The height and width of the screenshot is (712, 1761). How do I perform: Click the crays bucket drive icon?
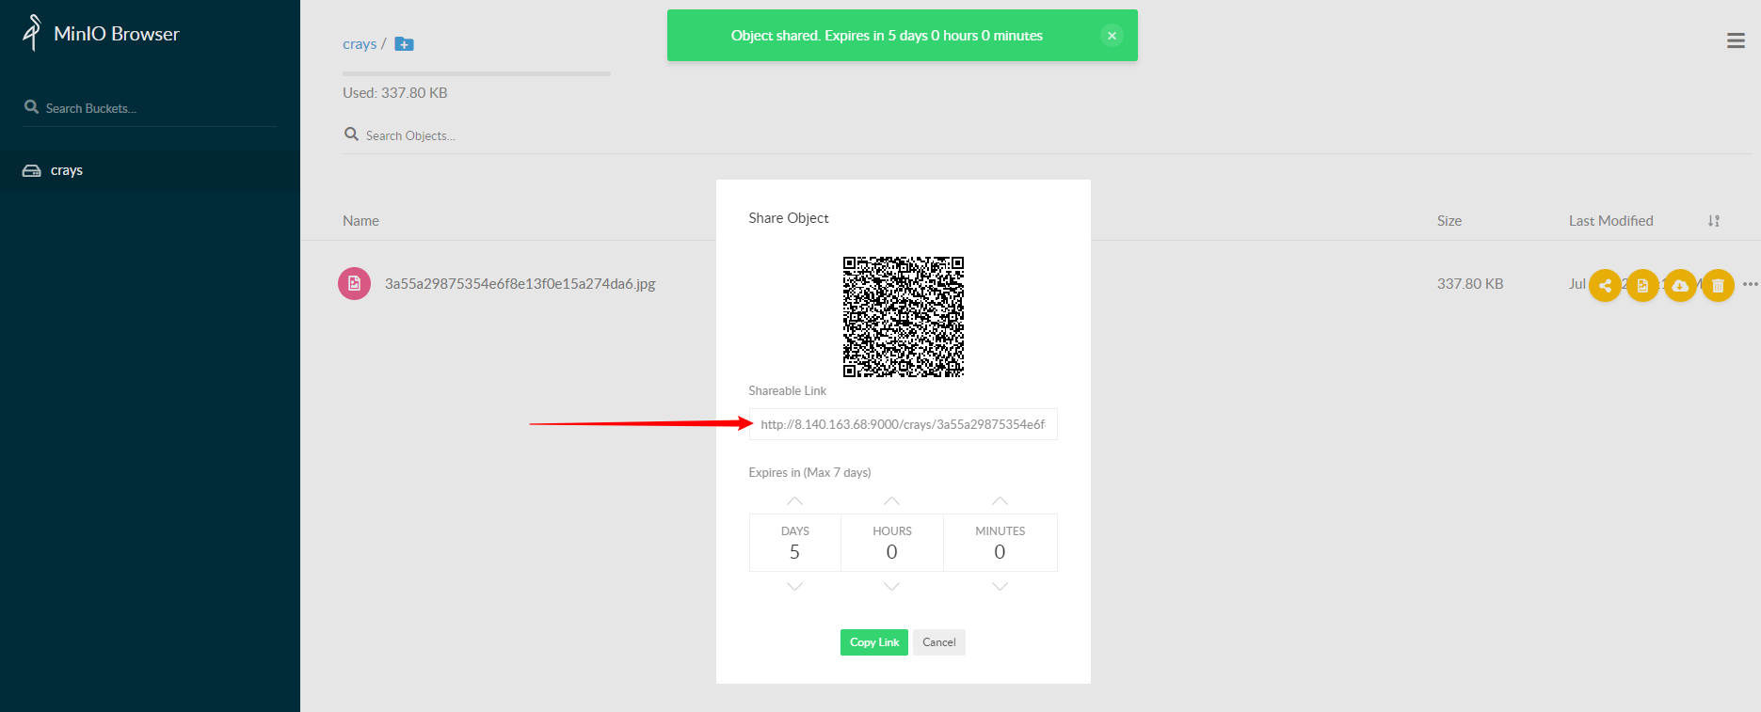[31, 170]
